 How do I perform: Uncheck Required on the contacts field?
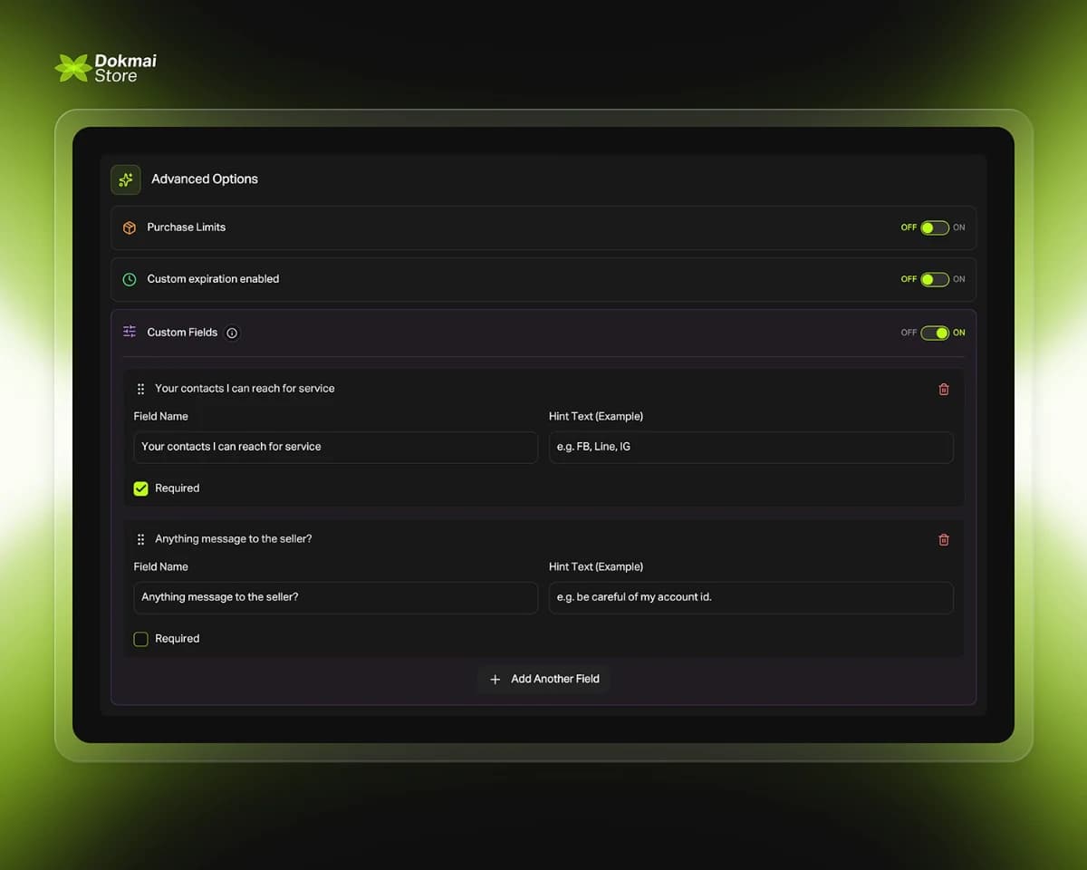[x=140, y=488]
